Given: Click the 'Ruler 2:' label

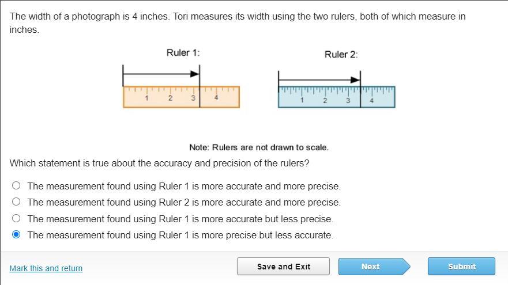Looking at the screenshot, I should point(341,55).
